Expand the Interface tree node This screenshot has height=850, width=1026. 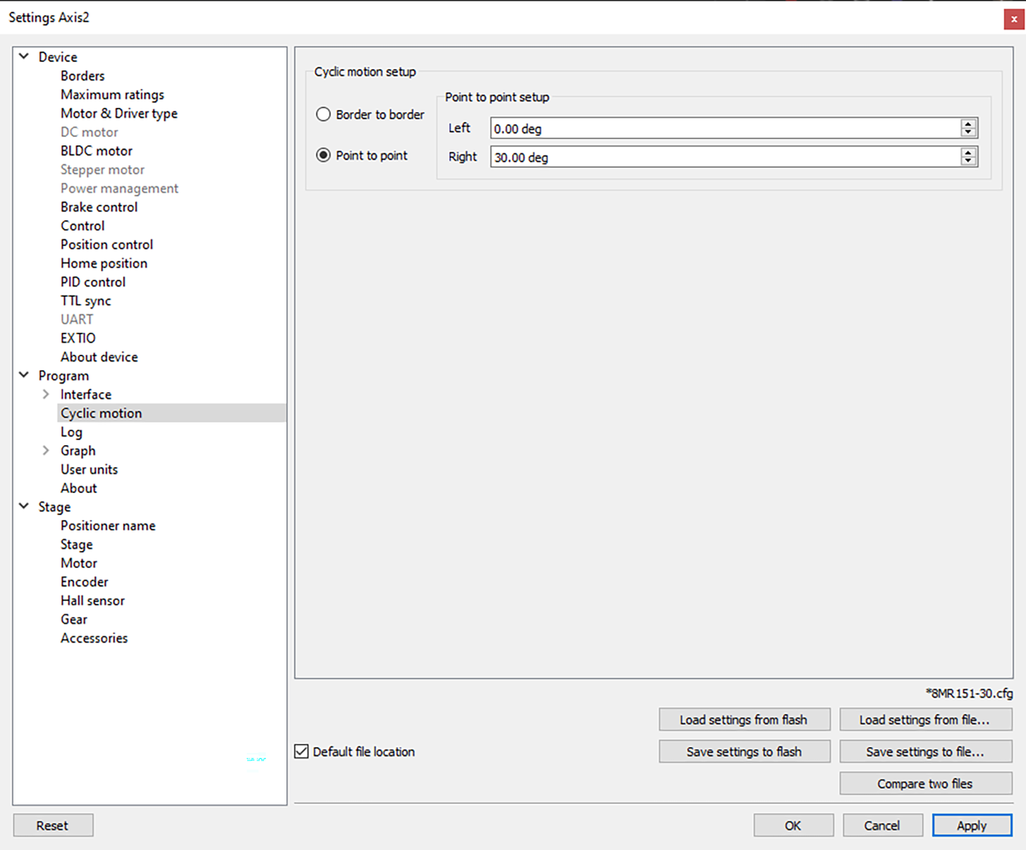coord(46,394)
